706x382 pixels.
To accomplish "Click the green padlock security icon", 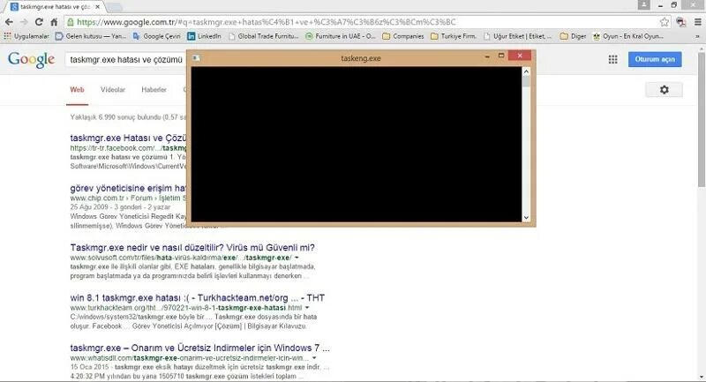I will point(71,22).
